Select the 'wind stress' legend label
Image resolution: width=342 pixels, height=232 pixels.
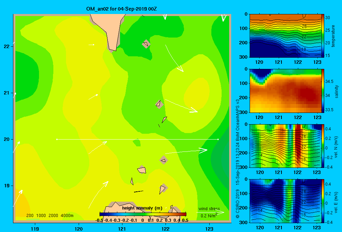pos(209,209)
